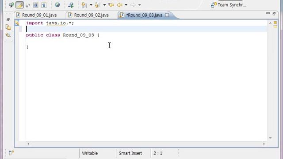Click the greyed forward navigation arrow

tap(133, 5)
